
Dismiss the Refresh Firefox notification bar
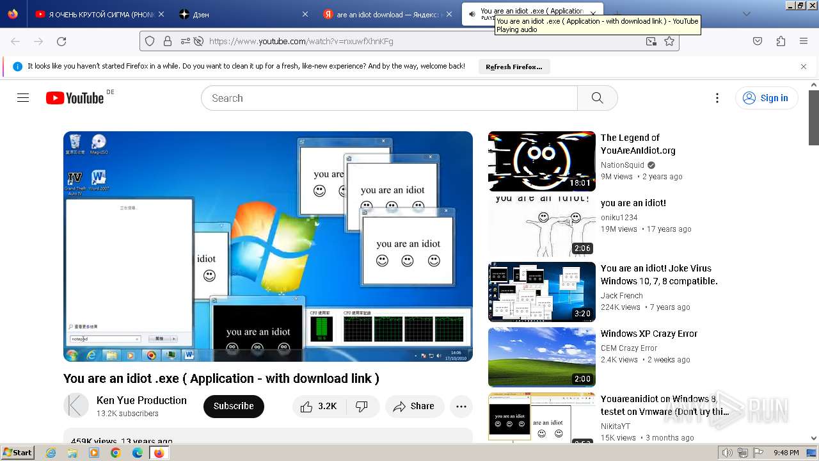[804, 67]
